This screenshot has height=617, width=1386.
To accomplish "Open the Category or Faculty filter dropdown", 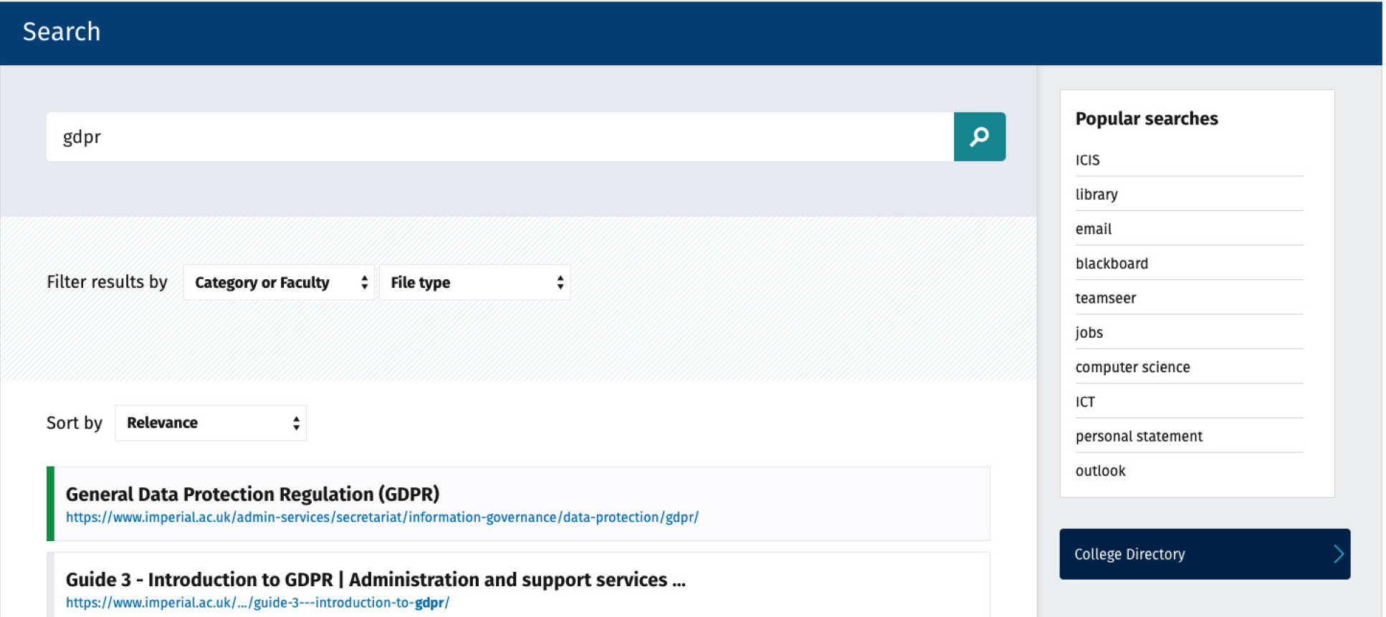I will (279, 283).
